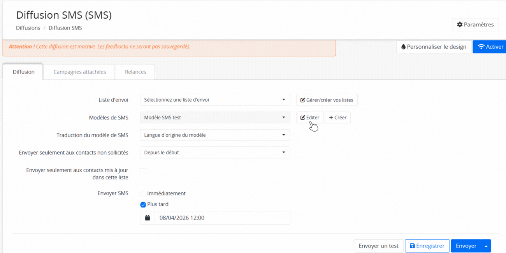
Task: Expand the Depuis le début dropdown
Action: (215, 153)
